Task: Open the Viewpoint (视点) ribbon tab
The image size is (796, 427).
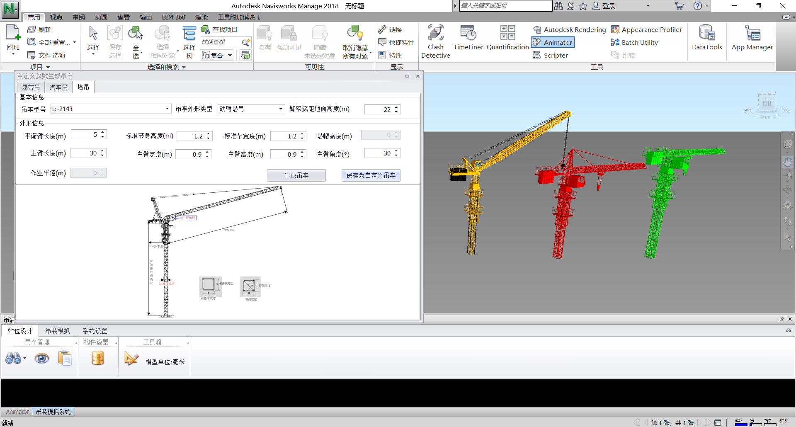Action: coord(56,17)
